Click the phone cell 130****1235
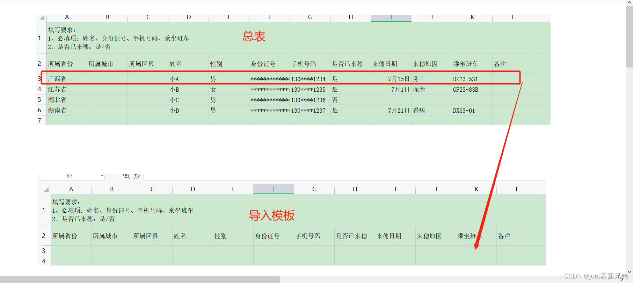Image resolution: width=633 pixels, height=283 pixels. pyautogui.click(x=310, y=90)
